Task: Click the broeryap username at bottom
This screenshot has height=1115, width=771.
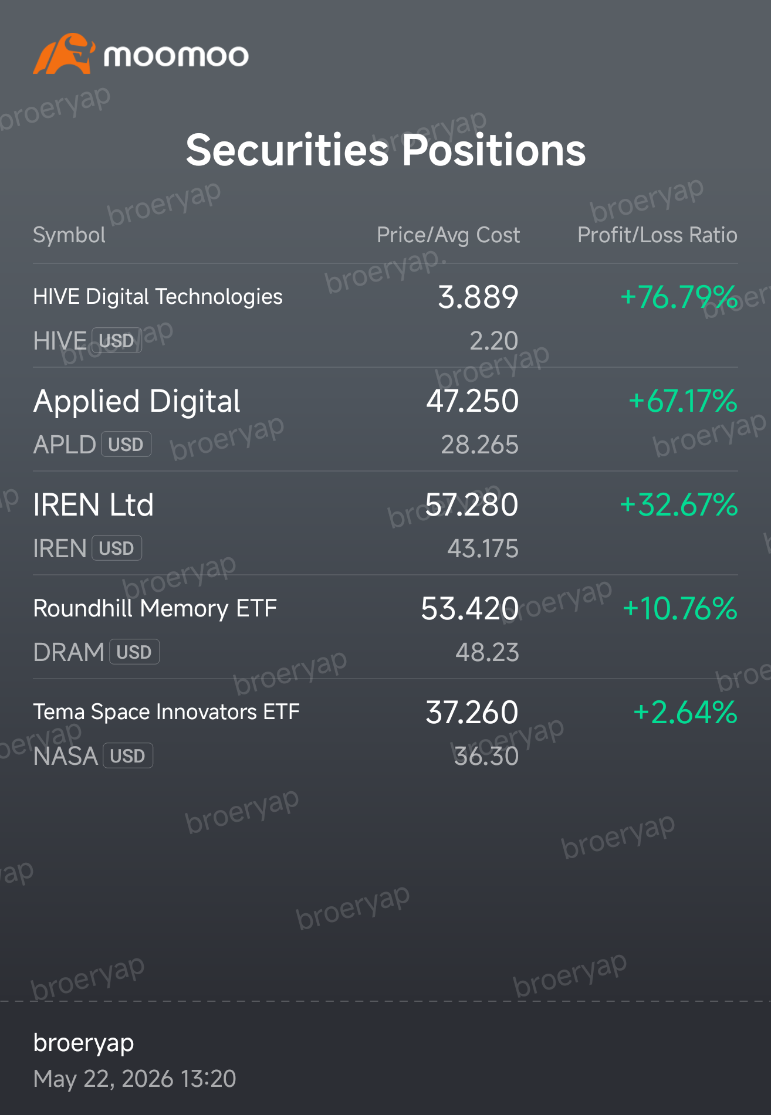Action: [x=84, y=1043]
